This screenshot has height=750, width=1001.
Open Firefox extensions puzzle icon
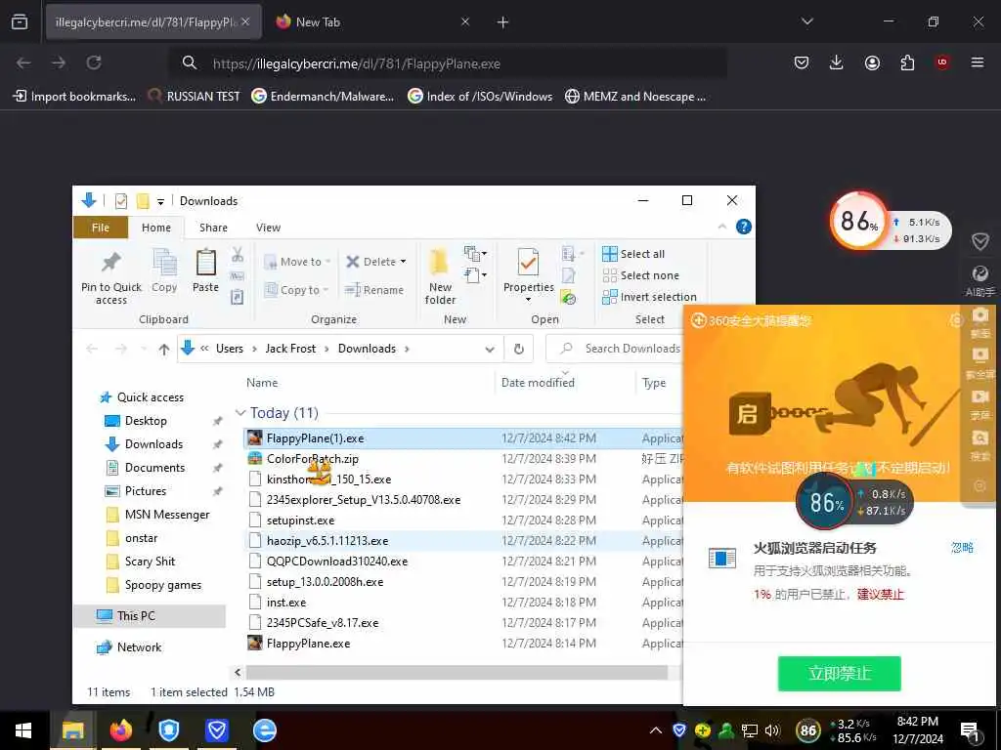point(907,62)
